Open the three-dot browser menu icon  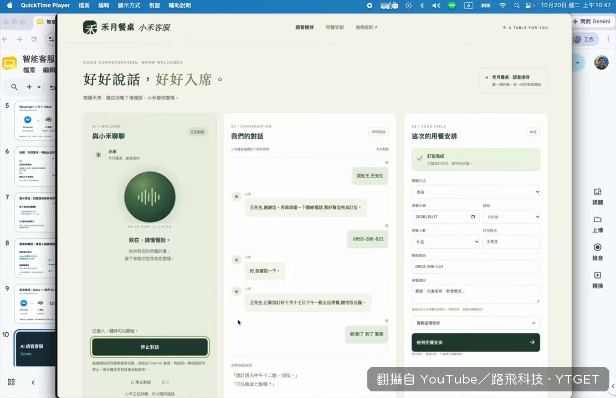coord(608,39)
